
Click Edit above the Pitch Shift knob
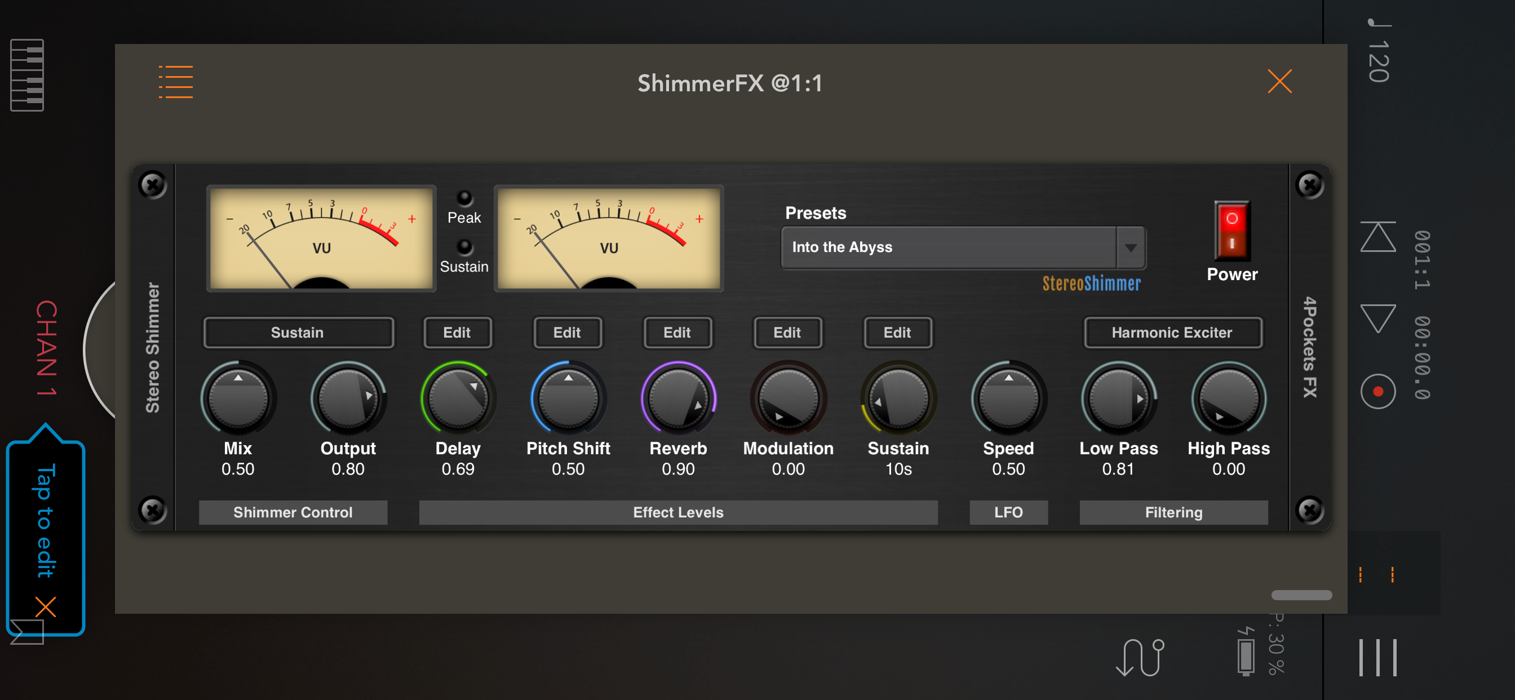tap(567, 333)
